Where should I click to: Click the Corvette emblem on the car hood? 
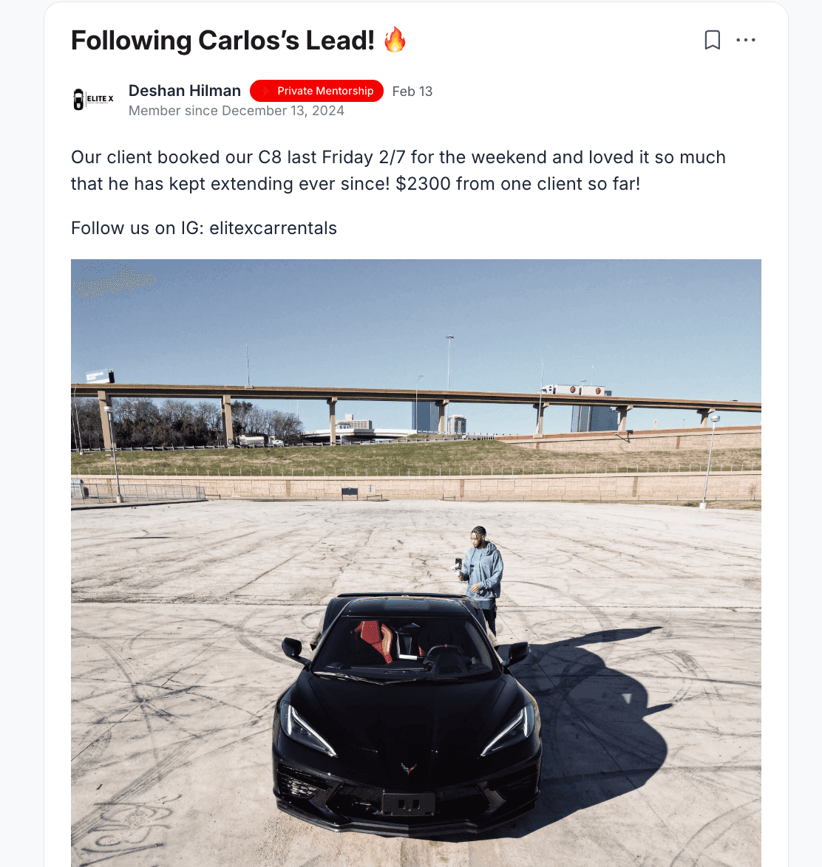(x=409, y=767)
